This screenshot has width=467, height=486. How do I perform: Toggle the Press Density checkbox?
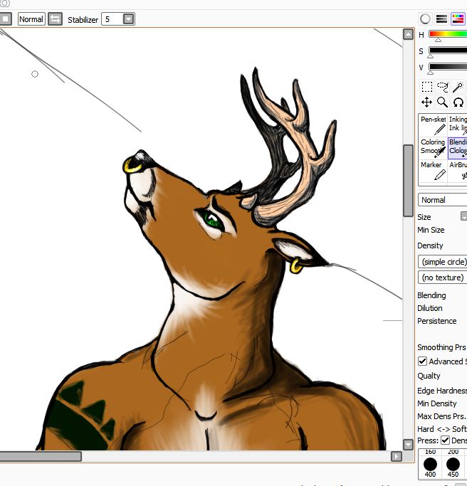(x=446, y=440)
